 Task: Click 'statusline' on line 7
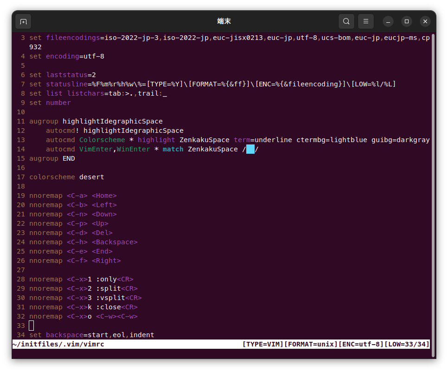[x=67, y=84]
